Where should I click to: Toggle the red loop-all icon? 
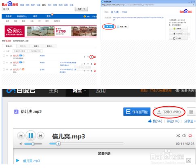tap(190, 136)
